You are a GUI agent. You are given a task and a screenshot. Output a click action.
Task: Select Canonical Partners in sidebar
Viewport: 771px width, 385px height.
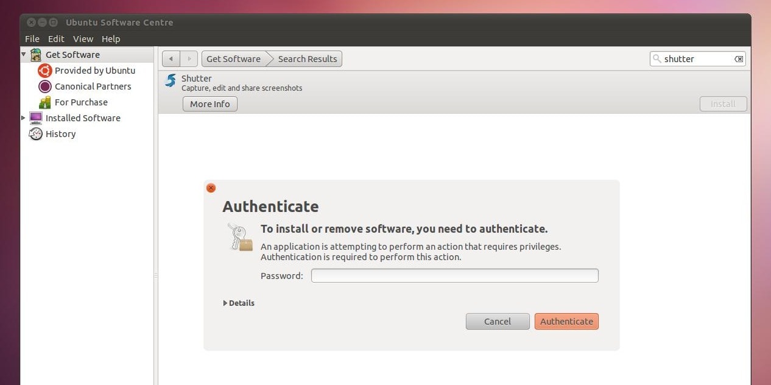coord(93,87)
